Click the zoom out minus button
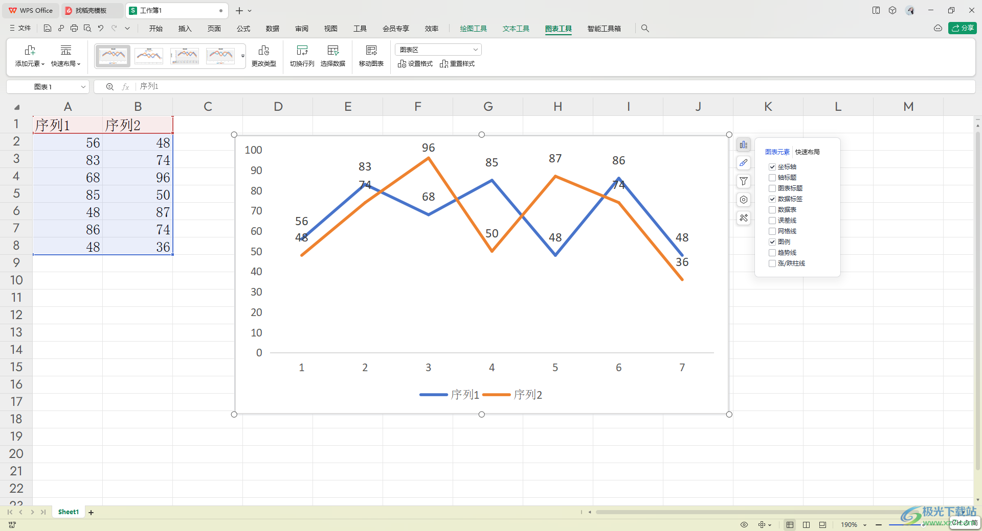The width and height of the screenshot is (982, 531). click(x=879, y=525)
